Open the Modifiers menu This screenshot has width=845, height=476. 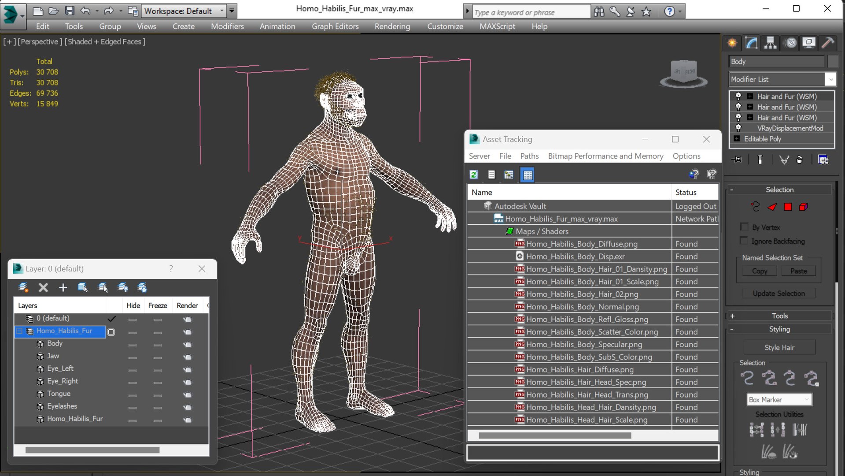pos(227,26)
